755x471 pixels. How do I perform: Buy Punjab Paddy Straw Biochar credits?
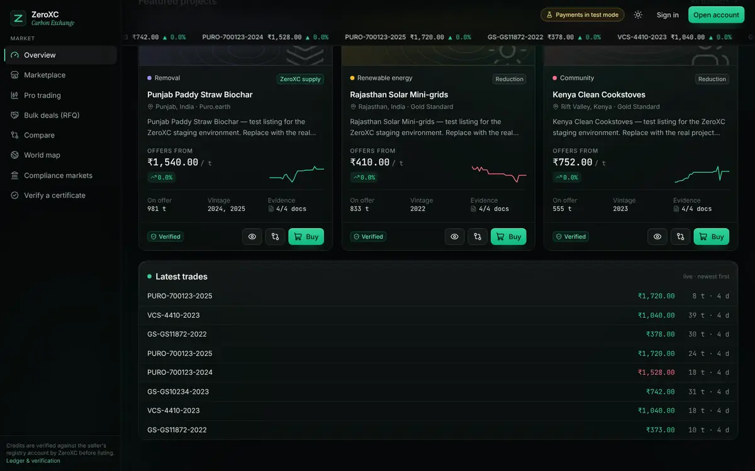tap(306, 237)
